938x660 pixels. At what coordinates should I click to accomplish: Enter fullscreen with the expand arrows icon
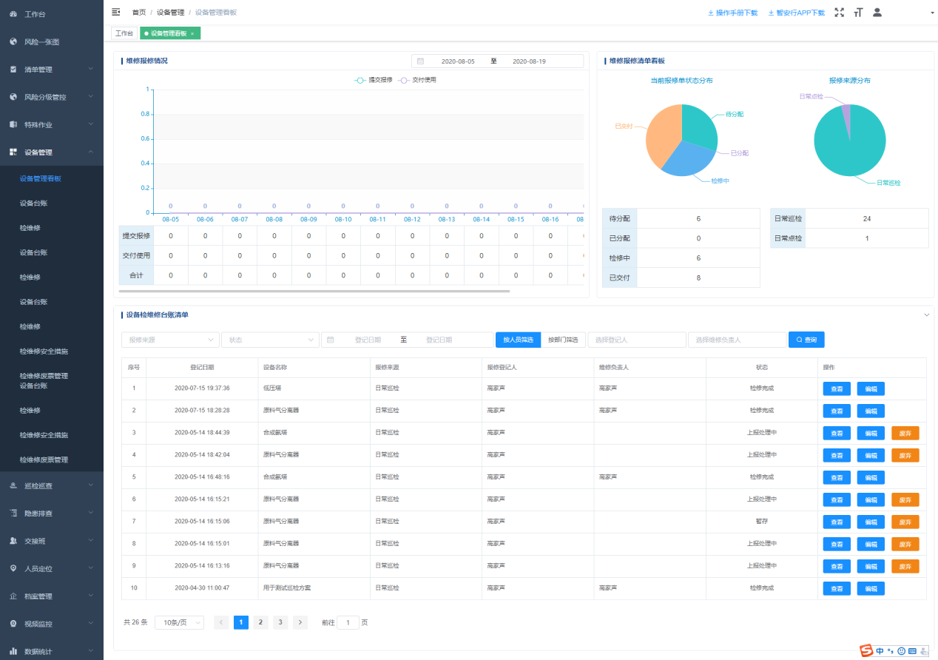point(840,13)
